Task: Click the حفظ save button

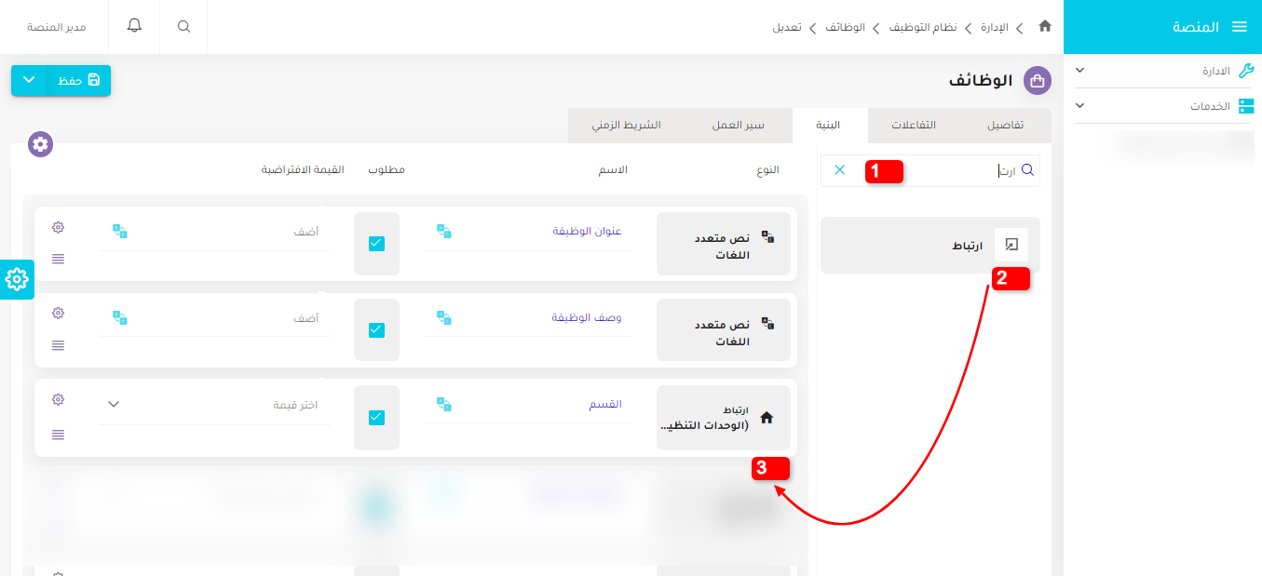Action: point(76,81)
